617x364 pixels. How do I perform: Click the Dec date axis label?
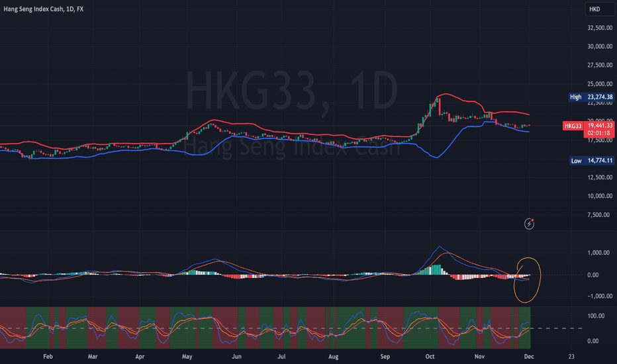point(529,357)
